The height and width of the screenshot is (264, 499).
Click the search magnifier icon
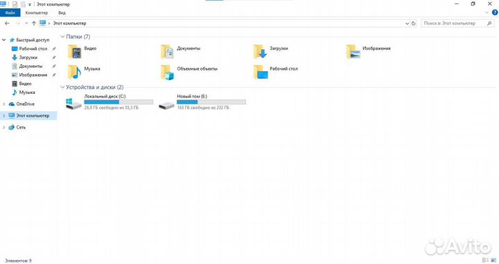[x=489, y=23]
